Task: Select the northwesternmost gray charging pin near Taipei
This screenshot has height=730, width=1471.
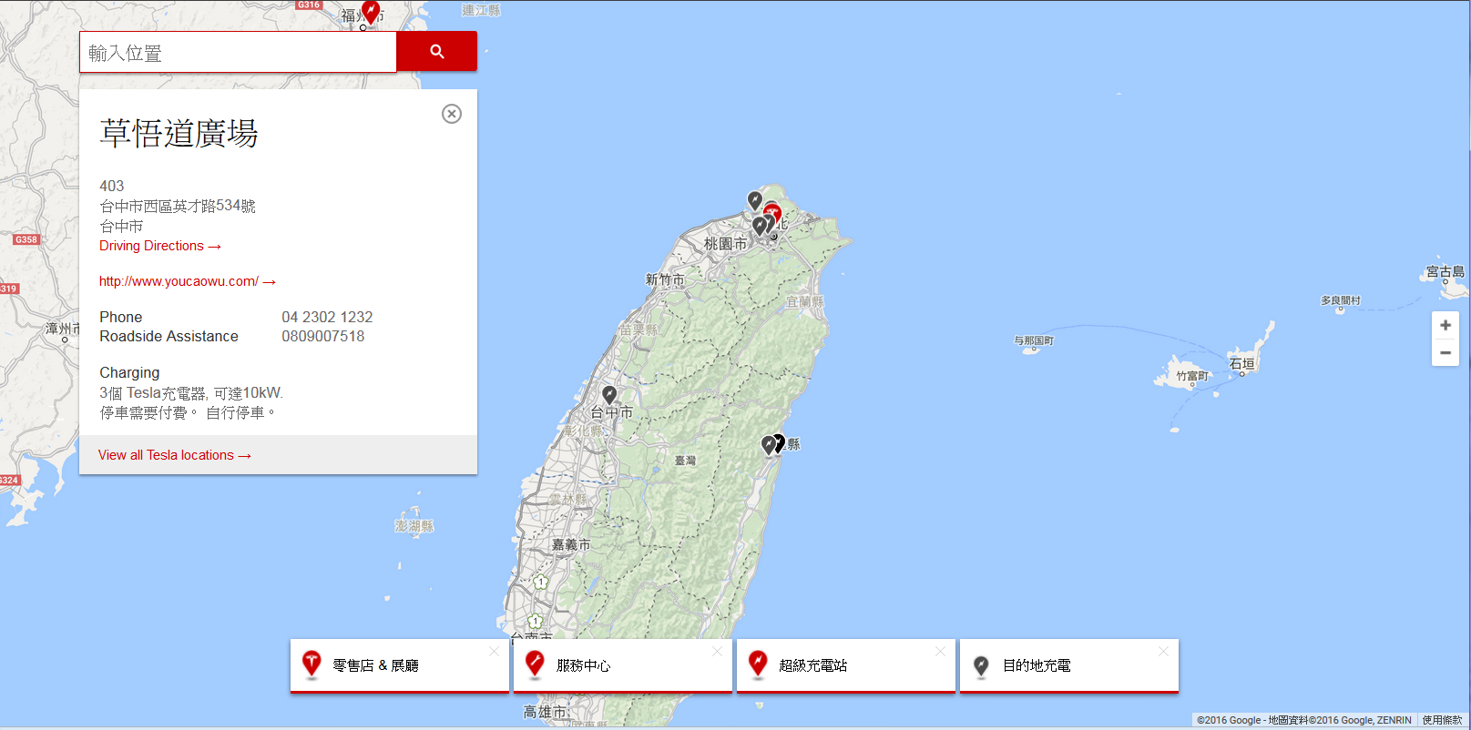Action: [x=755, y=199]
